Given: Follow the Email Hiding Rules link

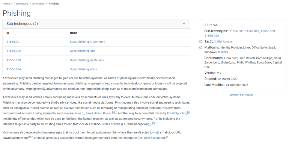Looking at the screenshot, I should 99,113.
